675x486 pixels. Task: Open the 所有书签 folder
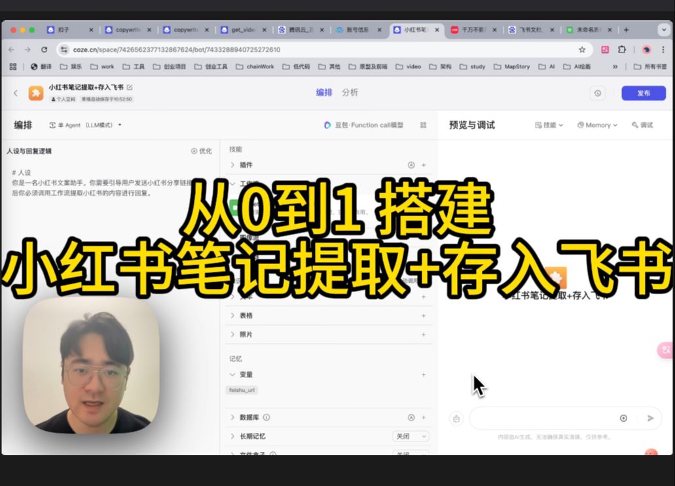650,66
